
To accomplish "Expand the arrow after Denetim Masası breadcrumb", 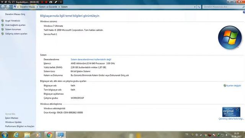I will coord(37,7).
